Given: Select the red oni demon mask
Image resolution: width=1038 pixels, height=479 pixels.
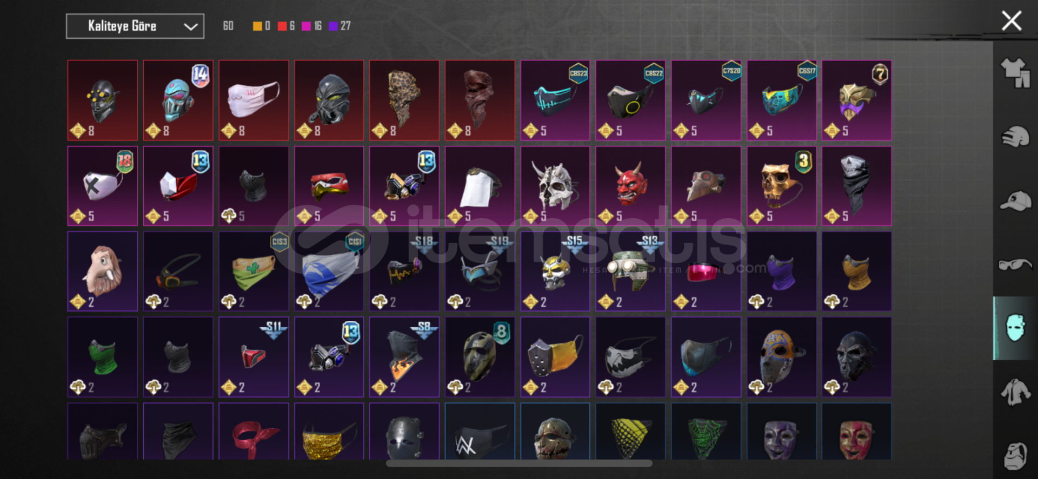Looking at the screenshot, I should tap(630, 186).
